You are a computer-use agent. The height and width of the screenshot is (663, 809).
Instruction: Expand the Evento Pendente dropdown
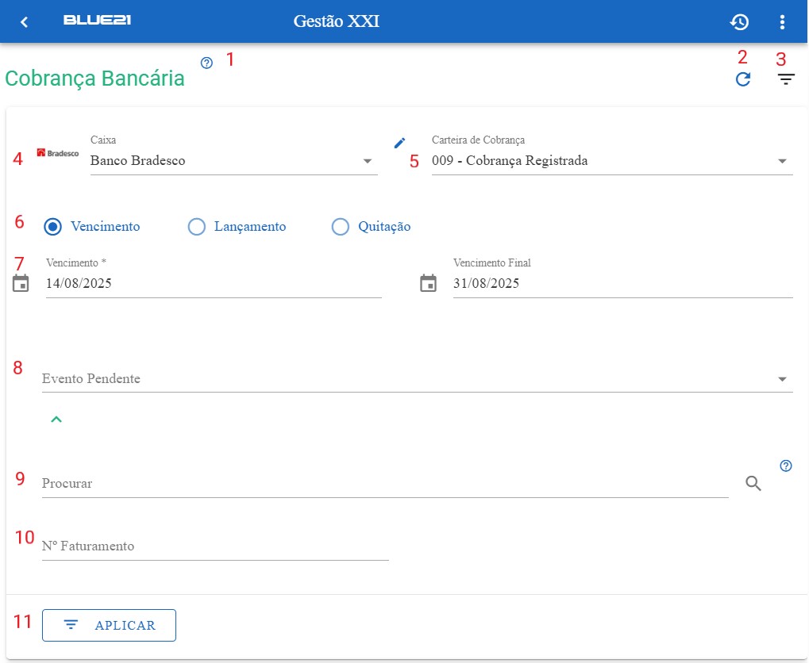(417, 379)
